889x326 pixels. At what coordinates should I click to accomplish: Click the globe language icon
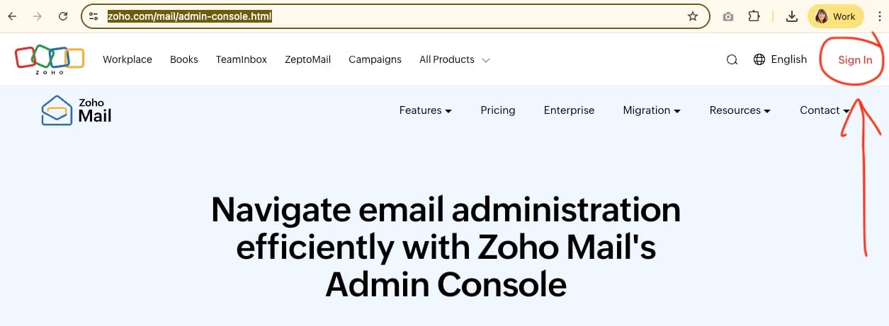pos(759,59)
